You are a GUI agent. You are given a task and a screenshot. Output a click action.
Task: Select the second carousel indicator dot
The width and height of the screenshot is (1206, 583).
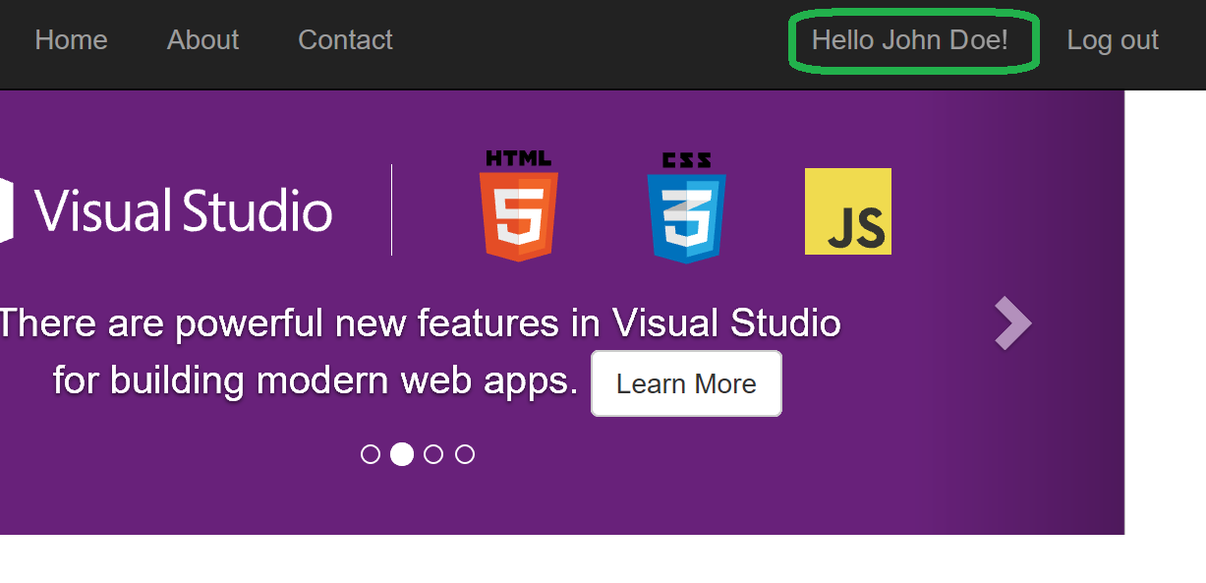tap(402, 454)
